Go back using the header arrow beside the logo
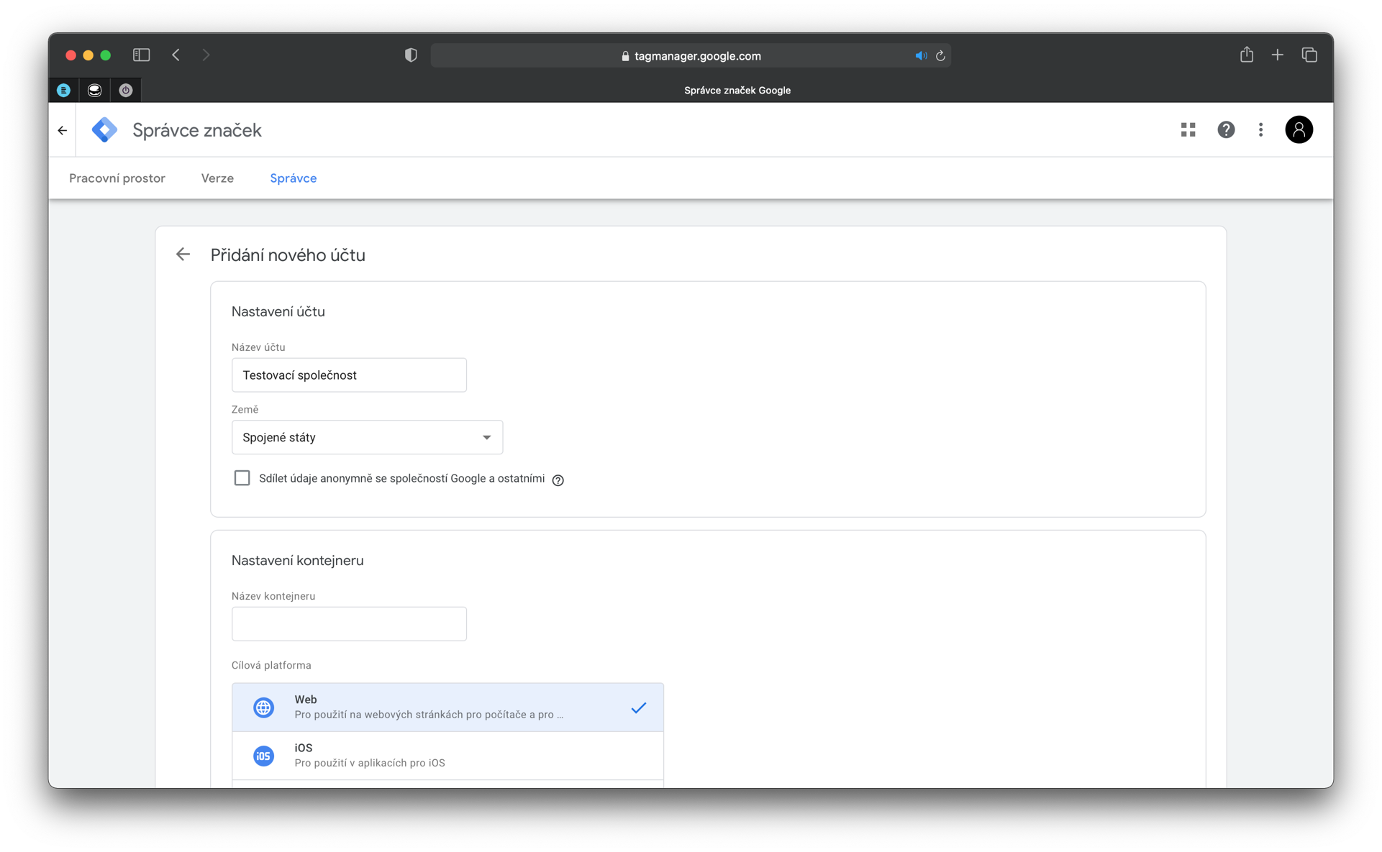The width and height of the screenshot is (1382, 852). 63,130
